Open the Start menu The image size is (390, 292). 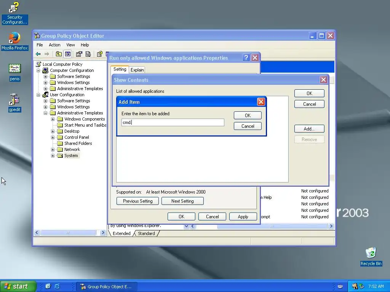click(x=18, y=286)
